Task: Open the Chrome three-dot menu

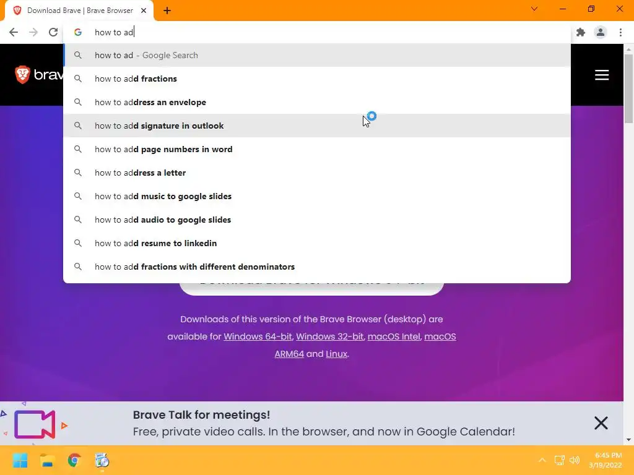Action: pos(620,32)
